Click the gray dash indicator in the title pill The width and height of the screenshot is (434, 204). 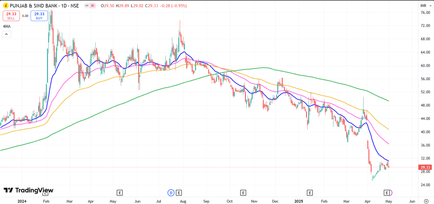click(x=87, y=5)
